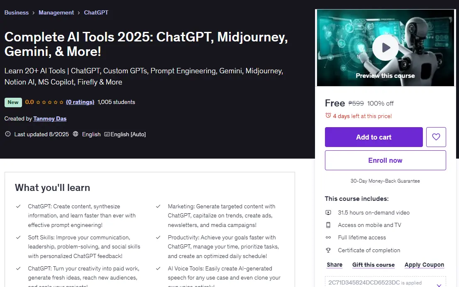
Task: Click 'This course includes:' heading
Action: pyautogui.click(x=356, y=199)
